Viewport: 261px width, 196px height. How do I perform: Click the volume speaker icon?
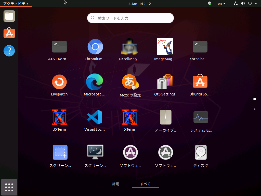coord(243,3)
